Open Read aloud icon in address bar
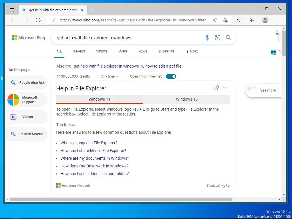 pos(215,20)
